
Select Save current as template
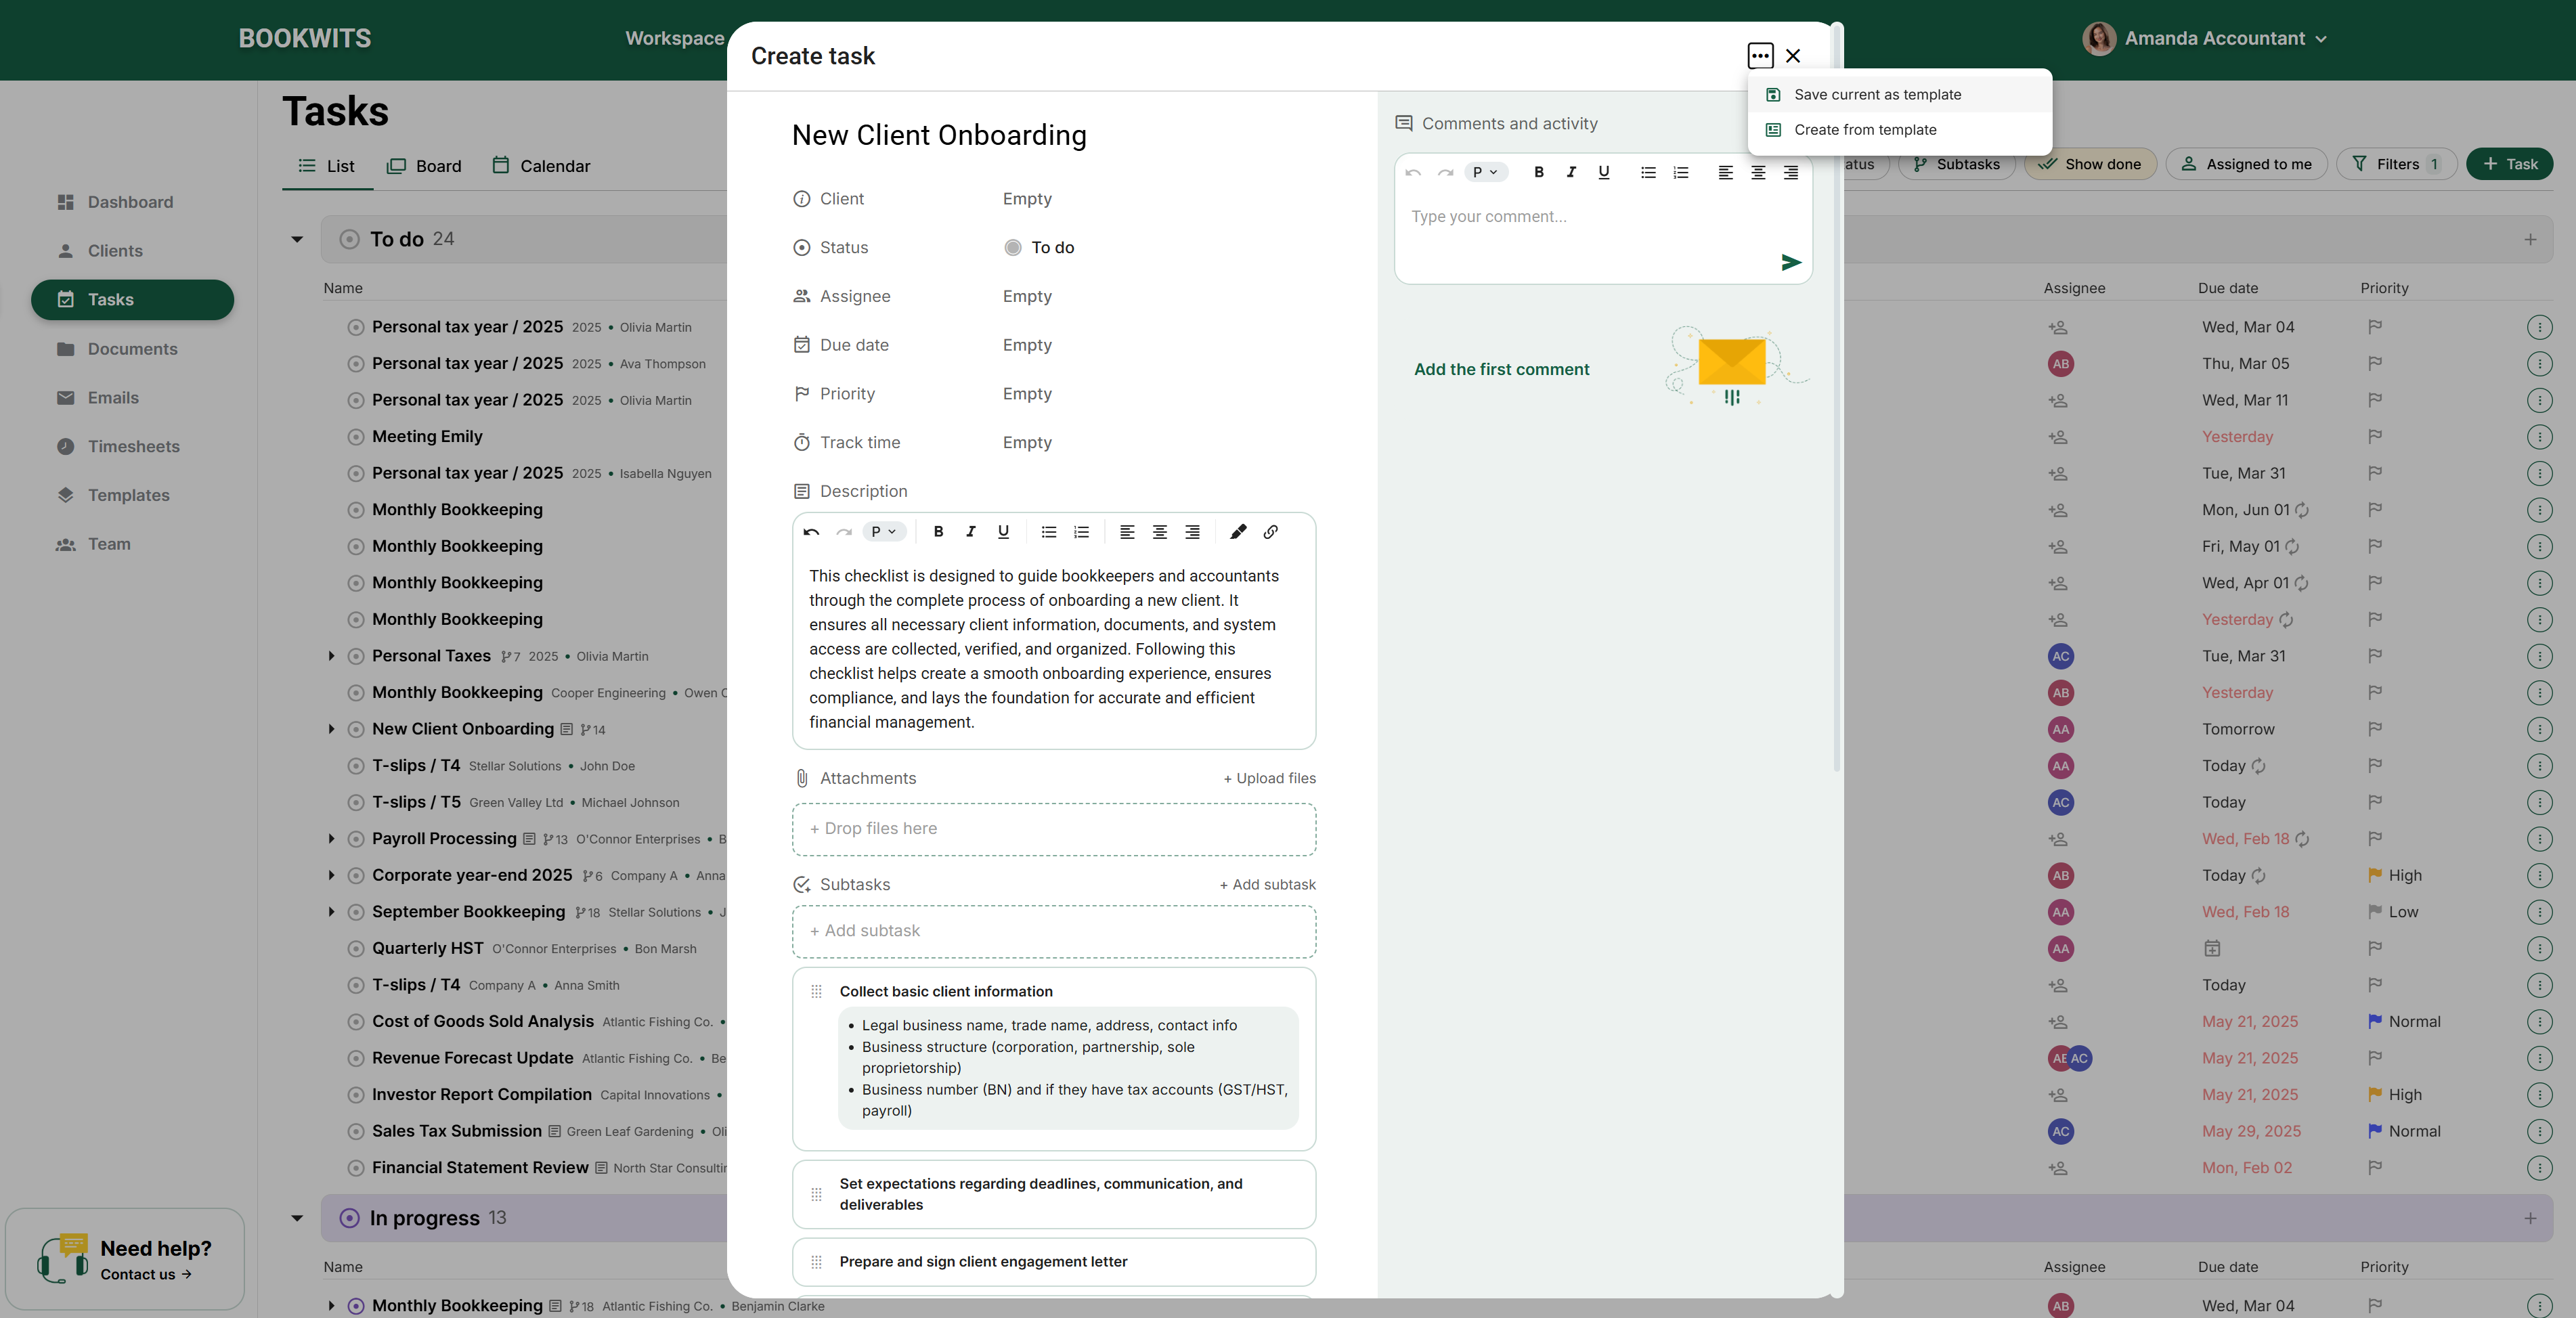click(x=1877, y=94)
